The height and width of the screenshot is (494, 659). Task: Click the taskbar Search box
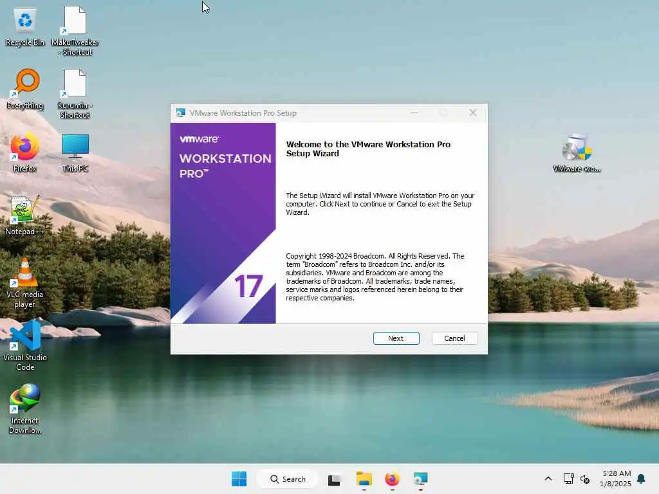pyautogui.click(x=288, y=479)
